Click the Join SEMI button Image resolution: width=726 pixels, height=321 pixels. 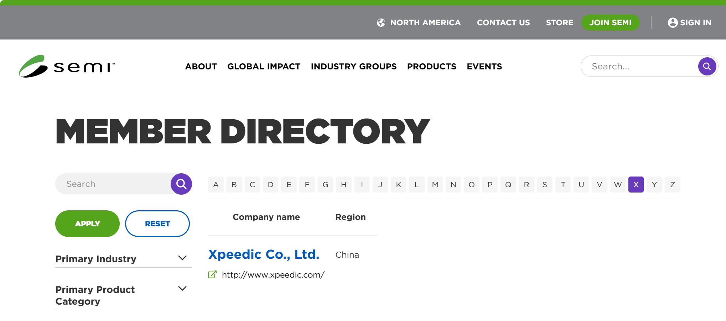click(611, 22)
